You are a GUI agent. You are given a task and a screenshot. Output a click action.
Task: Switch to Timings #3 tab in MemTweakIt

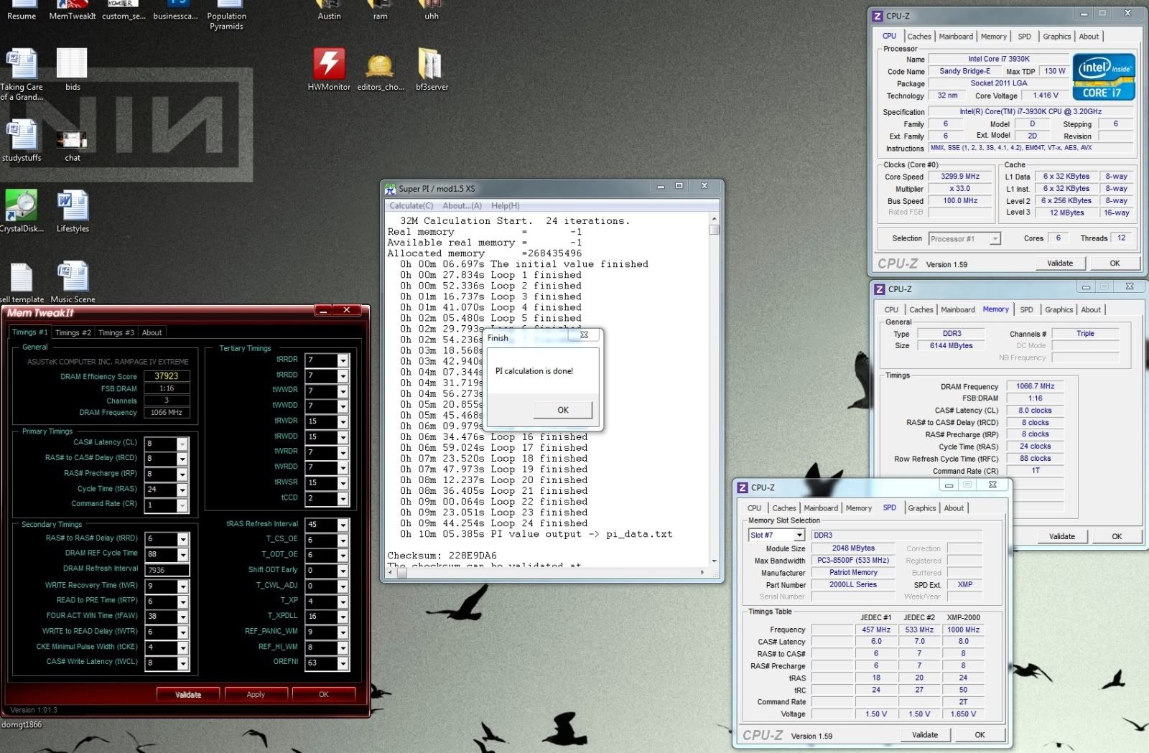(116, 332)
